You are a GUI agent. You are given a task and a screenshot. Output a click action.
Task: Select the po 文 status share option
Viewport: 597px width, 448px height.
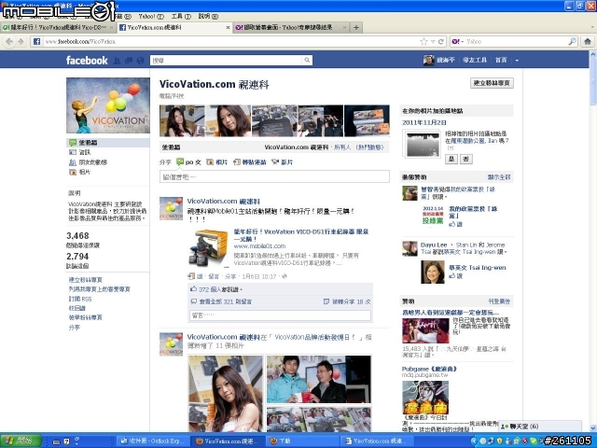(188, 162)
